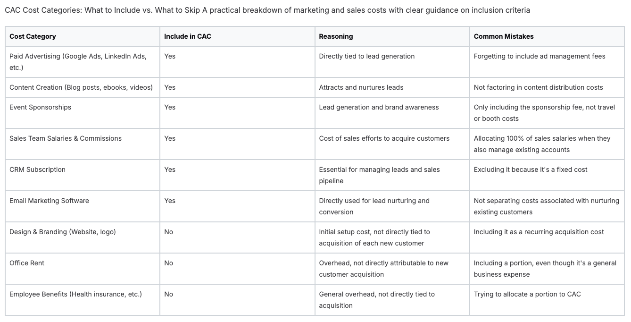631x322 pixels.
Task: Click 'Excluding it because it's a fixed cost'
Action: 531,169
